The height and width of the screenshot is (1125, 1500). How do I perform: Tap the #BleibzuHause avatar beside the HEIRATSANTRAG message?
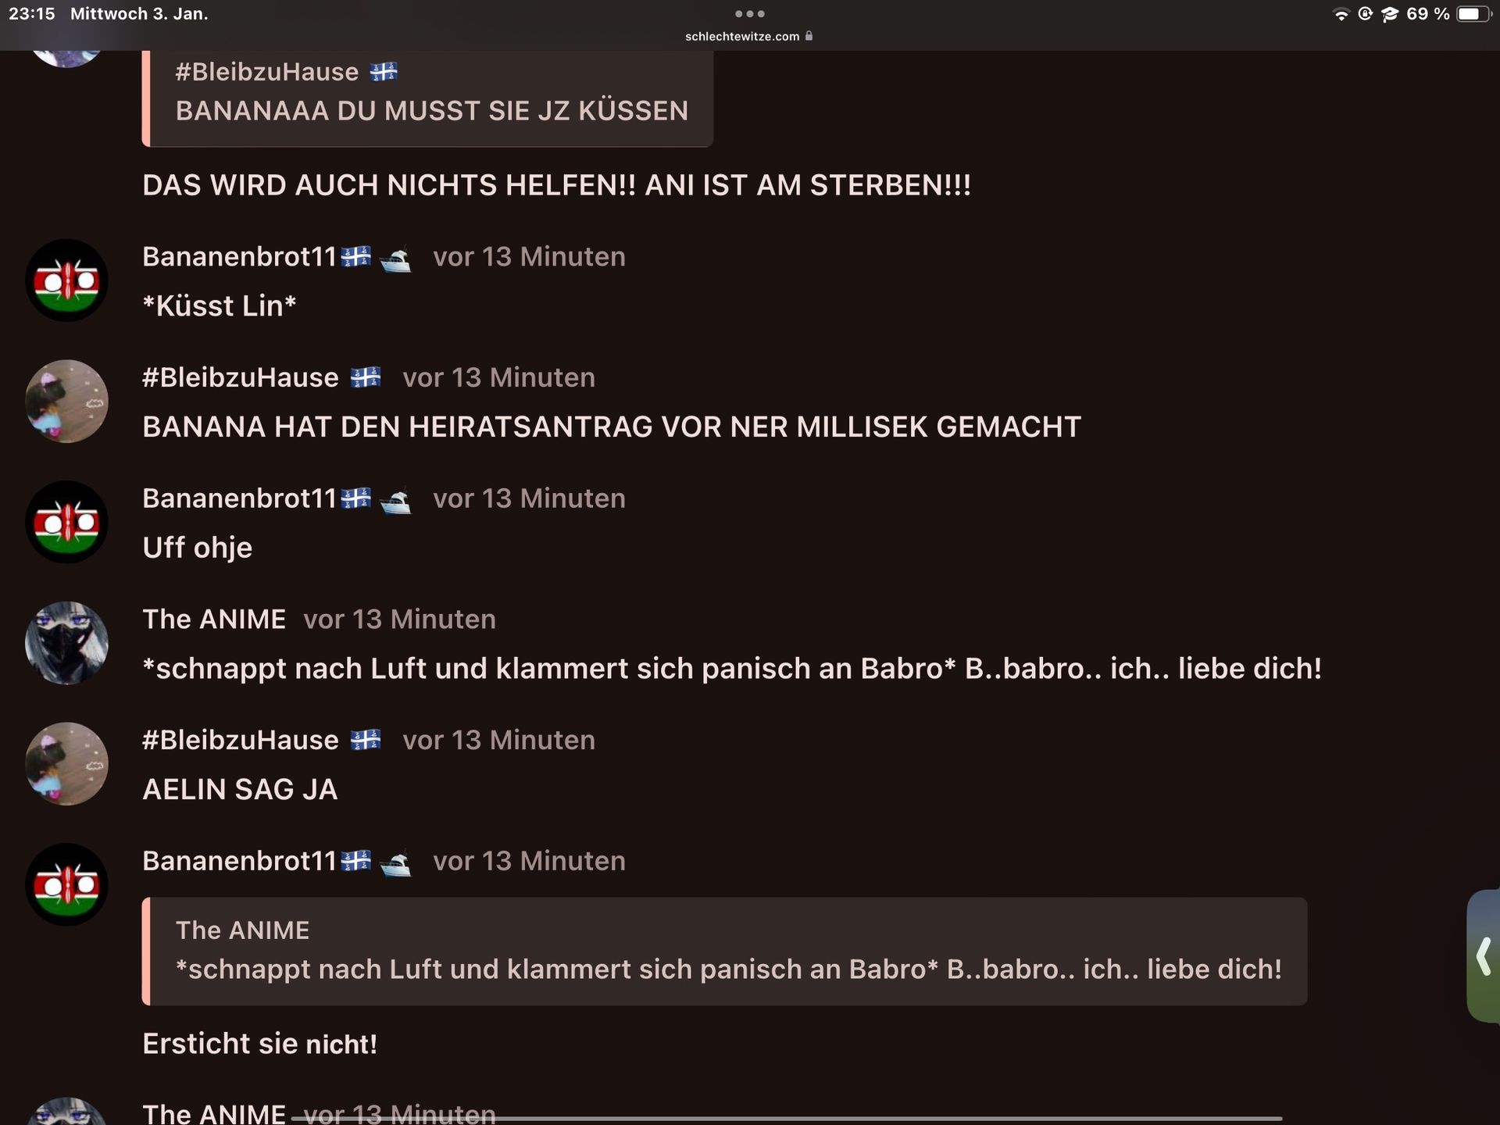pos(66,402)
